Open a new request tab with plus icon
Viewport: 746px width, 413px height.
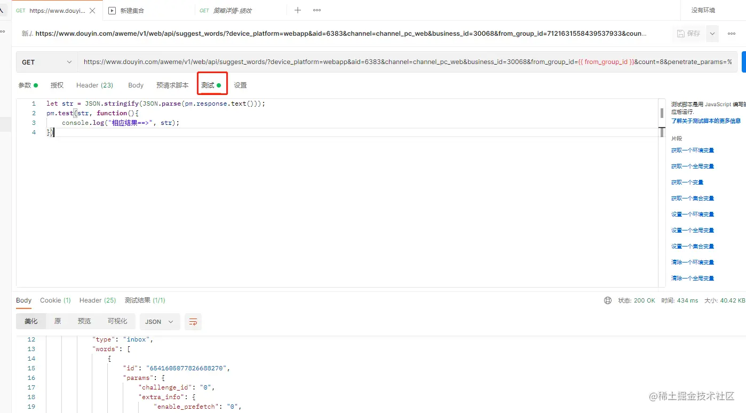(298, 10)
